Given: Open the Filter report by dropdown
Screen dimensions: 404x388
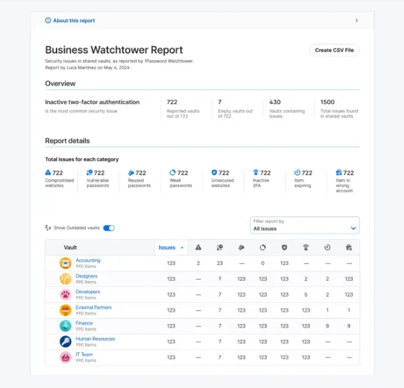Looking at the screenshot, I should [305, 225].
